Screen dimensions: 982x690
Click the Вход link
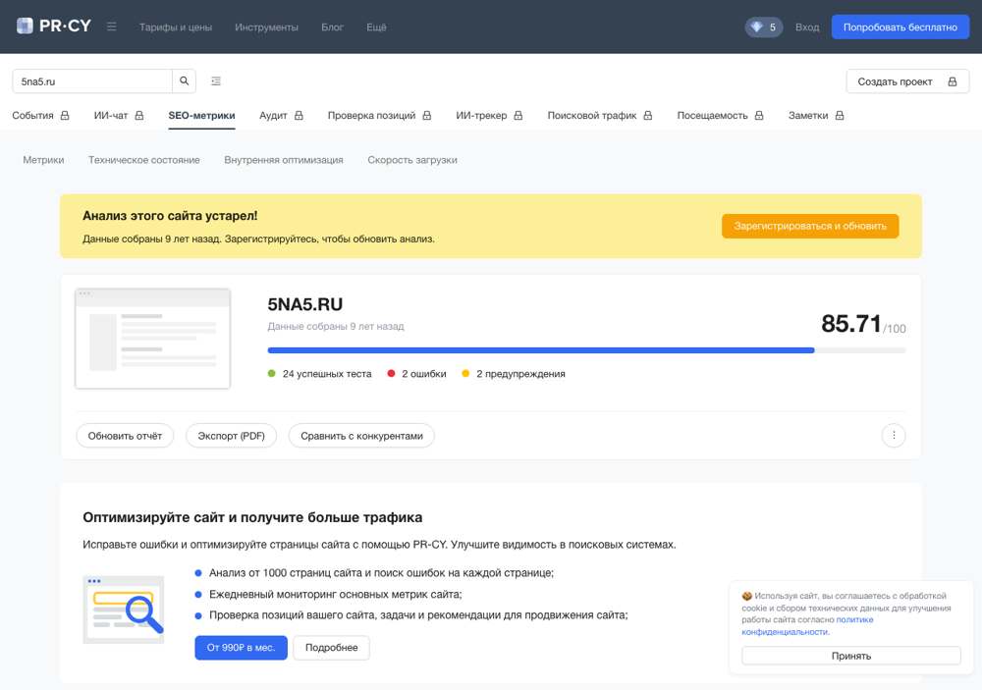[x=806, y=27]
